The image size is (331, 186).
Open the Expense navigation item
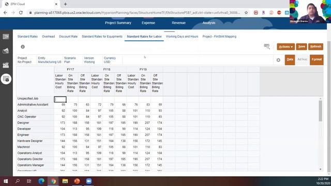click(148, 23)
